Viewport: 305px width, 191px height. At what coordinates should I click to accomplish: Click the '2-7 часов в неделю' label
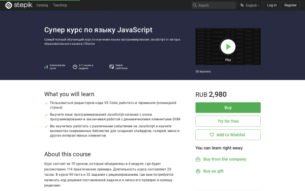coord(86,67)
